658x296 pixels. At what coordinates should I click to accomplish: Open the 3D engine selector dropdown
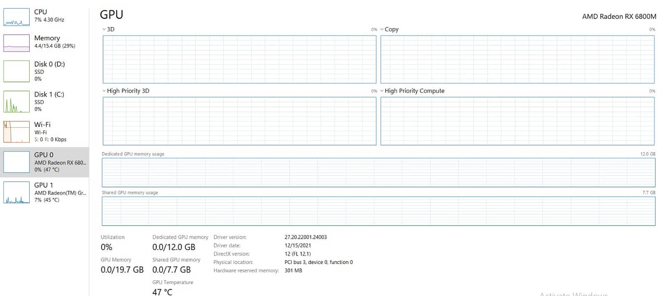pyautogui.click(x=108, y=30)
